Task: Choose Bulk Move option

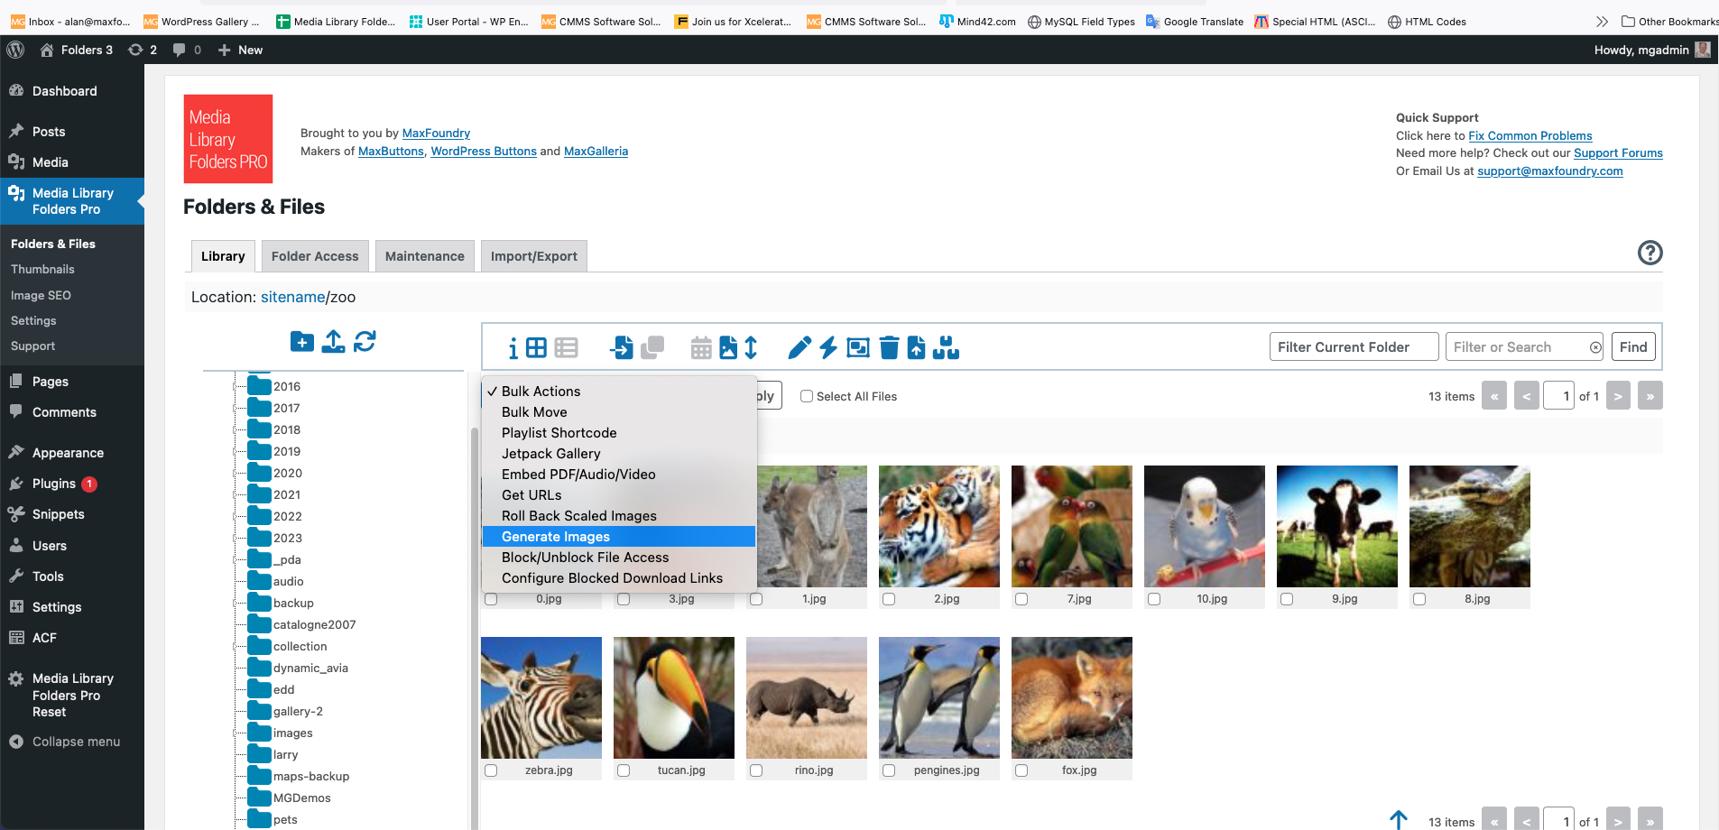Action: 618,411
